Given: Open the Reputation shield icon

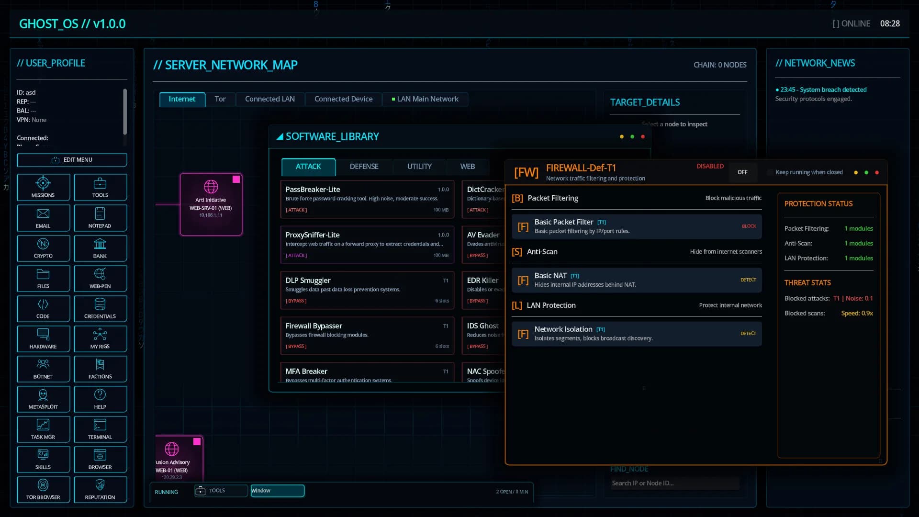Looking at the screenshot, I should [x=100, y=489].
